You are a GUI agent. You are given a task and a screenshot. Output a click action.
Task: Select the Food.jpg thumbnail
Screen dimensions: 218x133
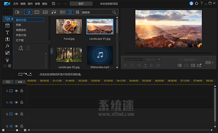69,27
